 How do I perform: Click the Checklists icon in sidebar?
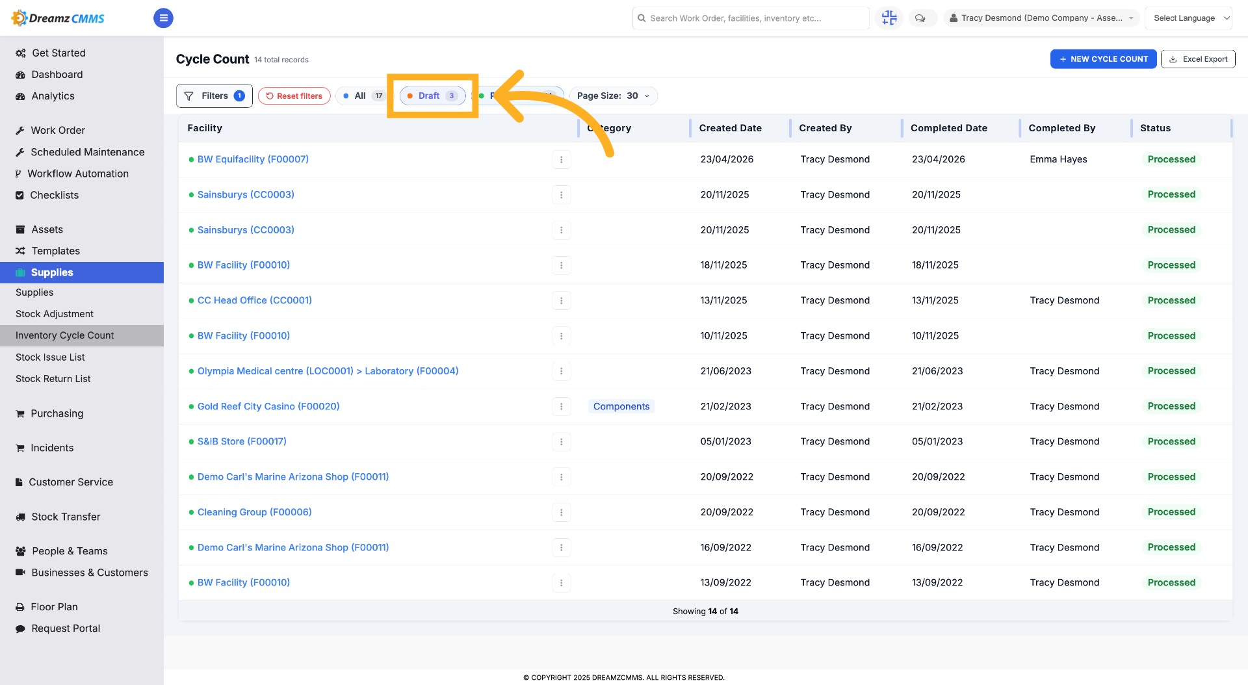19,195
